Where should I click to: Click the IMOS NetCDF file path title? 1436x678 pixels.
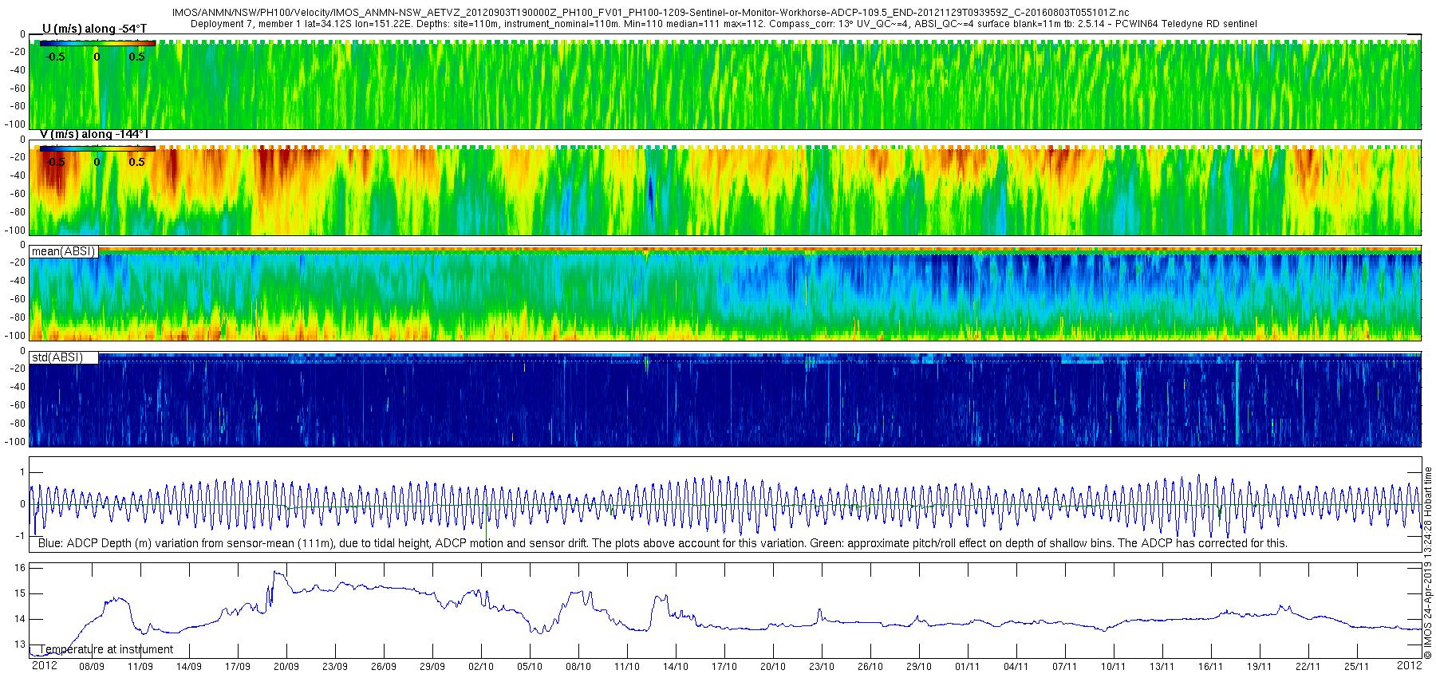[x=650, y=13]
